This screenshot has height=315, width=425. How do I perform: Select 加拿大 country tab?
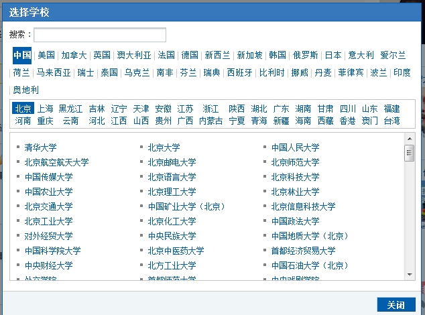click(x=74, y=56)
